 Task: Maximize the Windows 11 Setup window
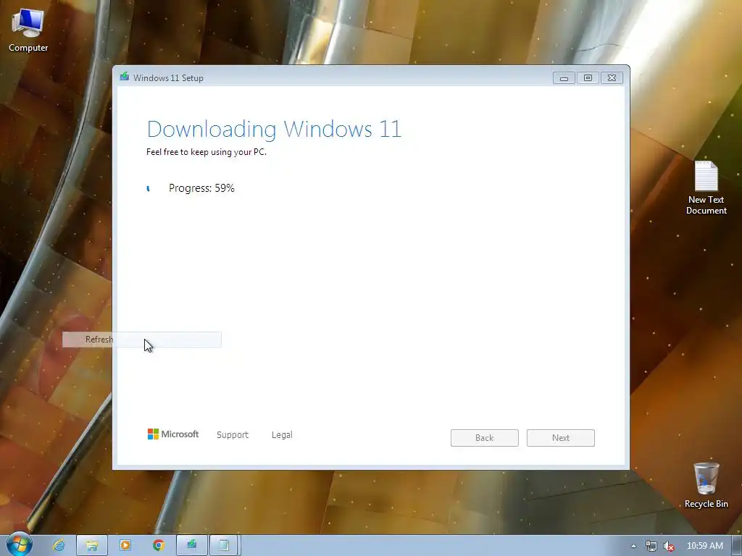pos(588,78)
